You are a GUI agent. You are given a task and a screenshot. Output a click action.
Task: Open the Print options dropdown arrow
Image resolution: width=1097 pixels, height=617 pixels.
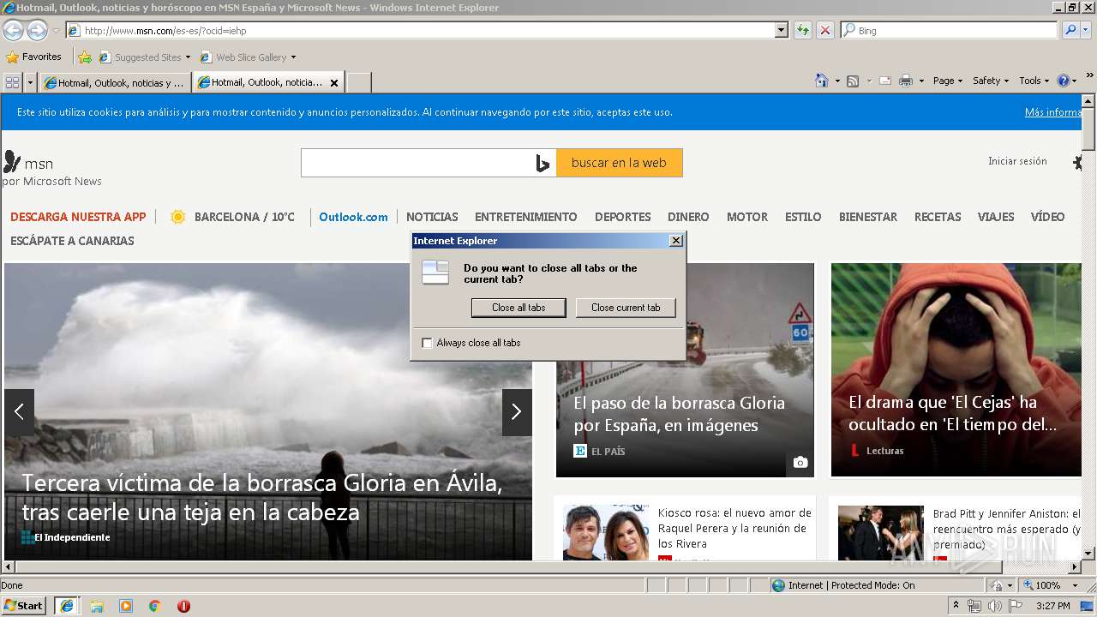921,81
